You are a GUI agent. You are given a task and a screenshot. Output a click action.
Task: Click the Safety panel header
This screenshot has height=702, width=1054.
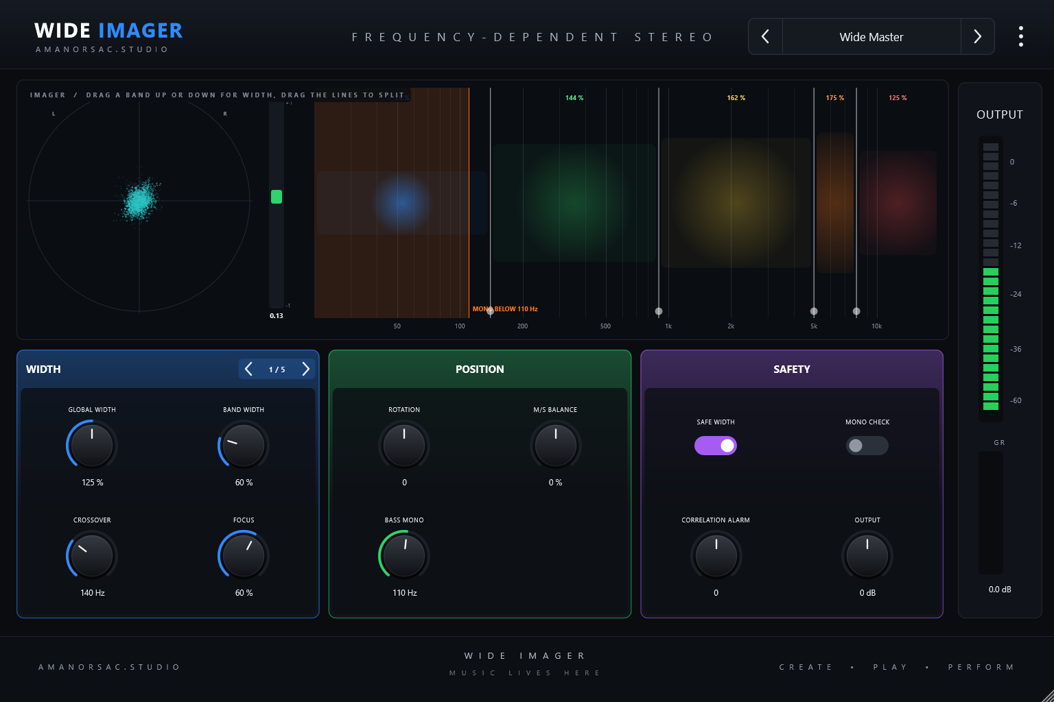(792, 370)
